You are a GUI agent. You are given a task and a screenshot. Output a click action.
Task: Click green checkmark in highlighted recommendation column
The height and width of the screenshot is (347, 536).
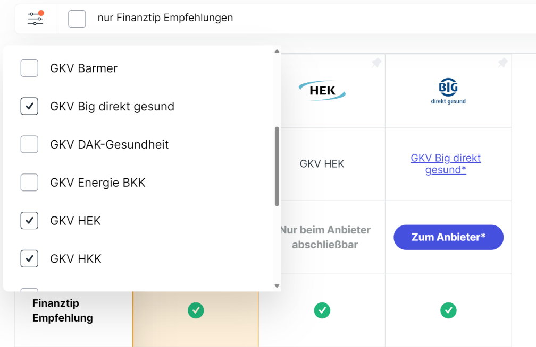[x=196, y=310]
